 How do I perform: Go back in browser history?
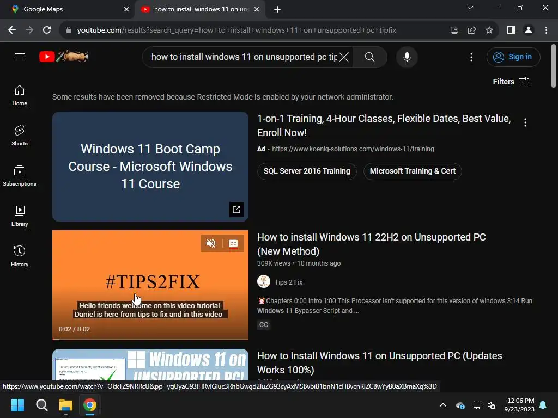[x=12, y=30]
